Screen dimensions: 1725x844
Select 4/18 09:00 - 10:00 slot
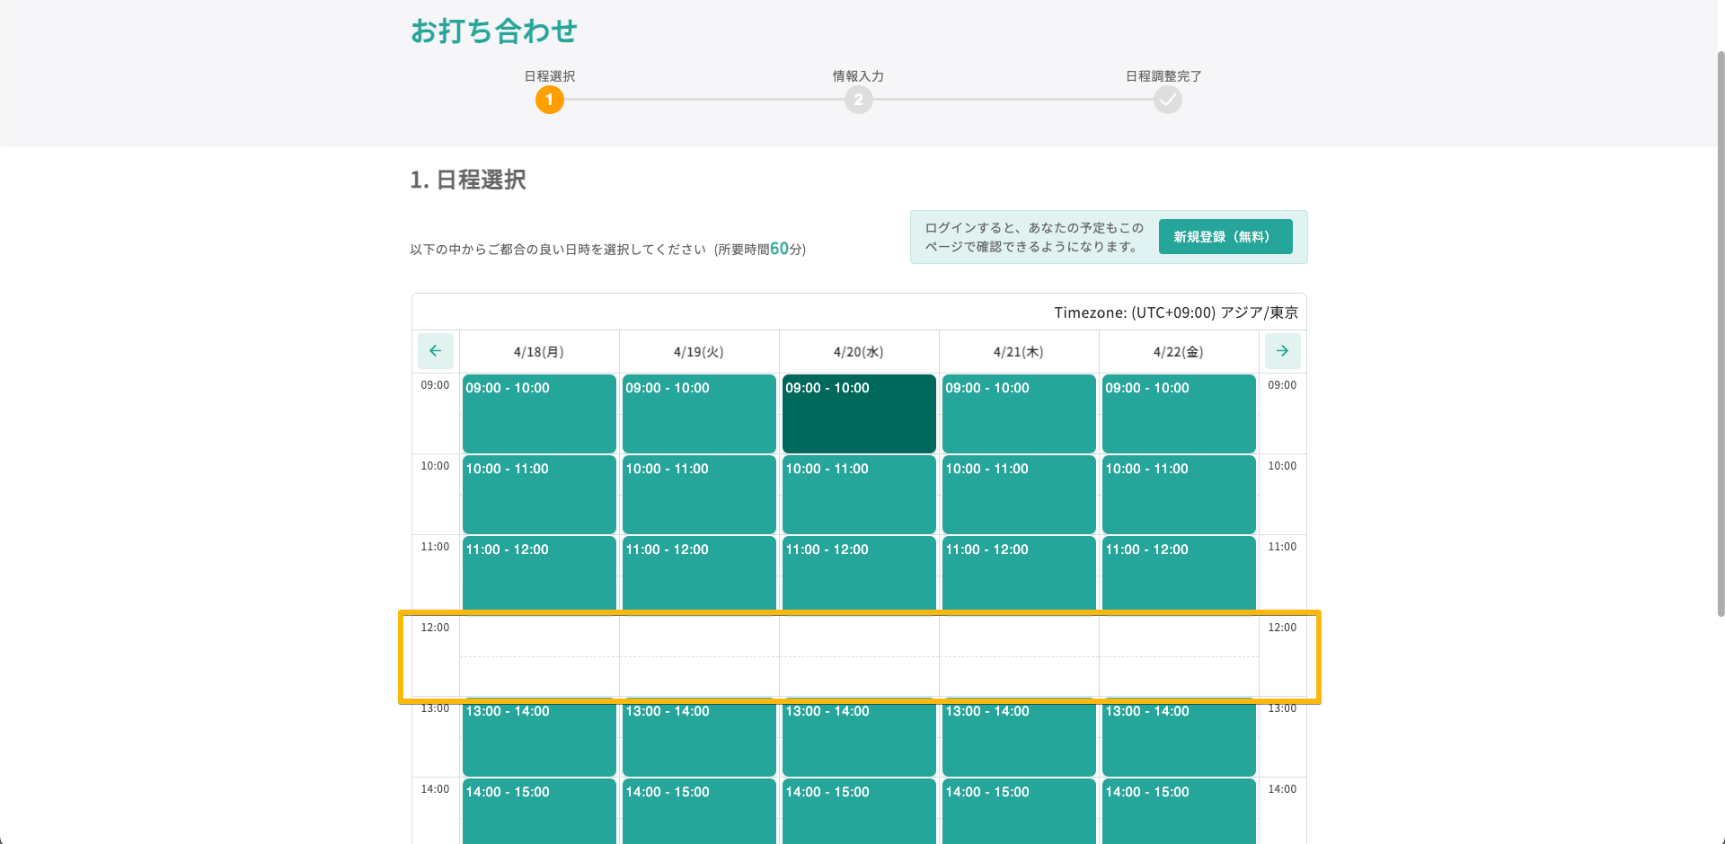pos(539,414)
